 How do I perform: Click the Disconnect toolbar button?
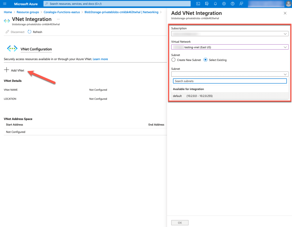pyautogui.click(x=15, y=32)
